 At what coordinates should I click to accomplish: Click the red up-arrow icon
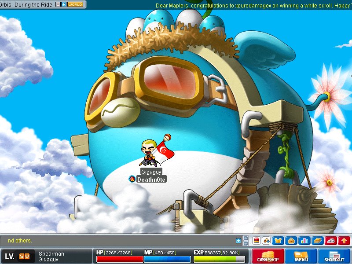(x=344, y=241)
